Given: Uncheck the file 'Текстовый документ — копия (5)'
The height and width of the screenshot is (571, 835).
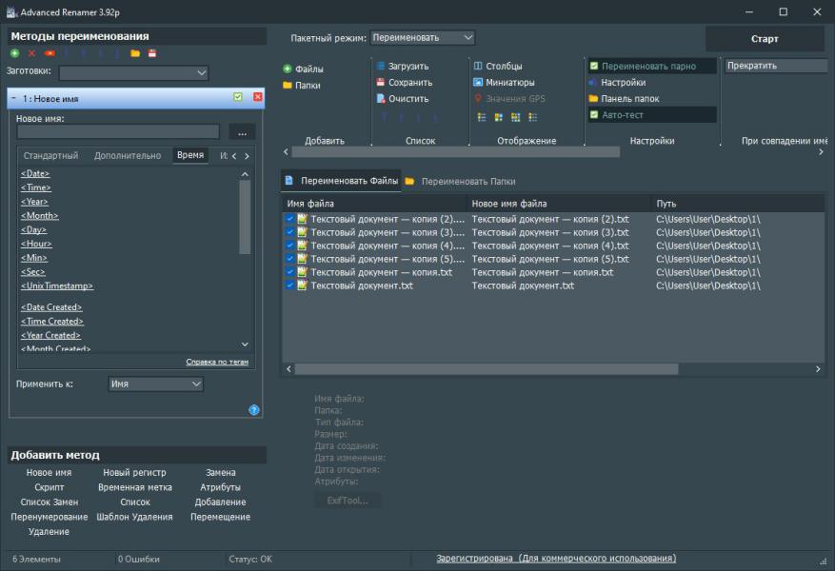Looking at the screenshot, I should click(289, 259).
